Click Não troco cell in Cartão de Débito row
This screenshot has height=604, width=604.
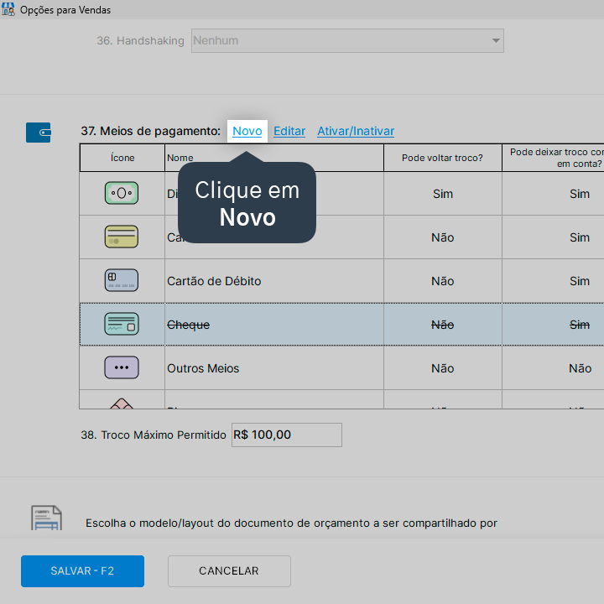(x=443, y=281)
